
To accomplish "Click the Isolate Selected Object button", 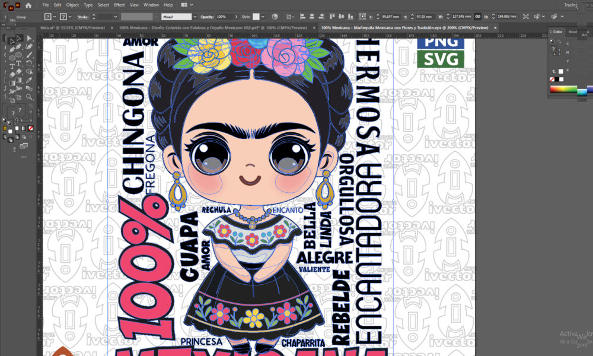I will 526,17.
